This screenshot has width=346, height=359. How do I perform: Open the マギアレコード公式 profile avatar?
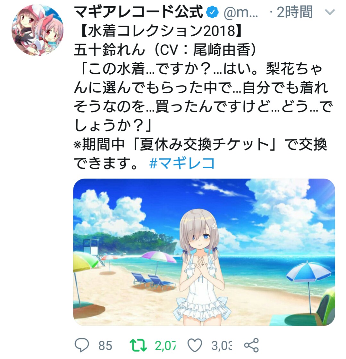pyautogui.click(x=38, y=30)
